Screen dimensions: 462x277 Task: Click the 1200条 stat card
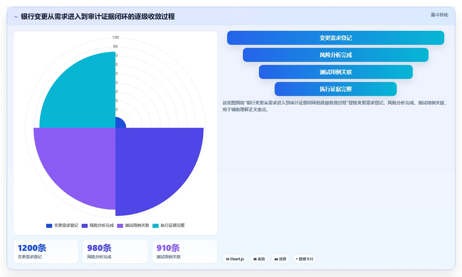46,251
